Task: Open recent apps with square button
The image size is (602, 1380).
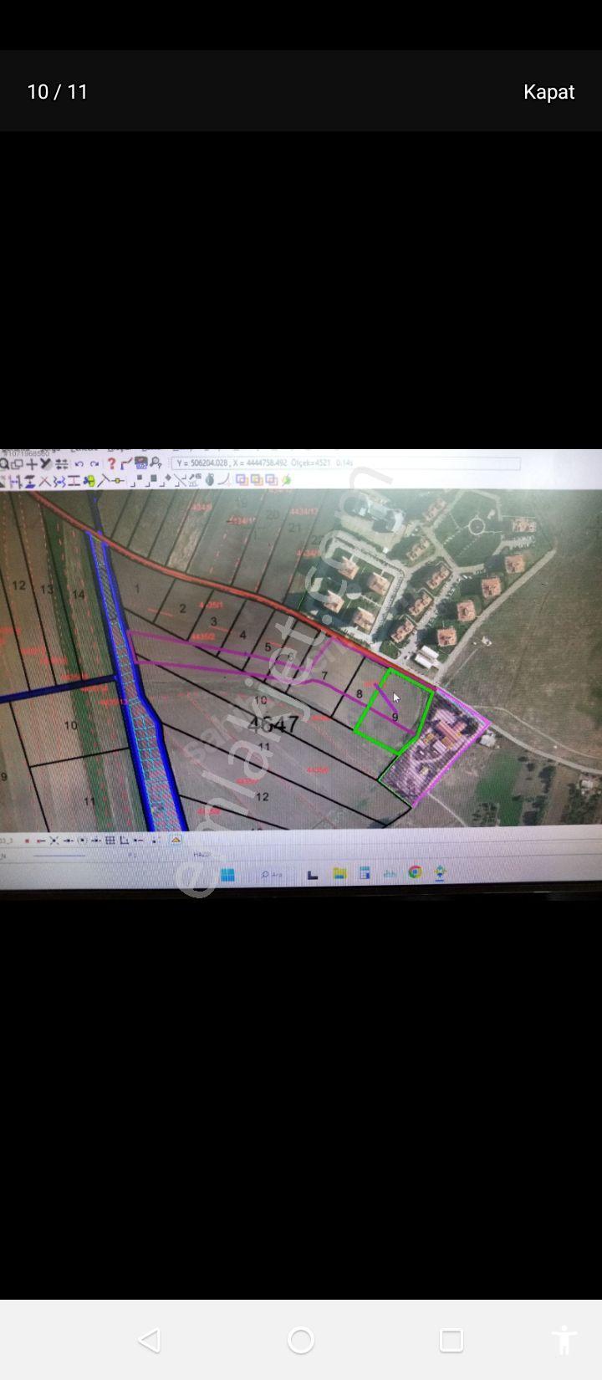Action: [x=451, y=1341]
